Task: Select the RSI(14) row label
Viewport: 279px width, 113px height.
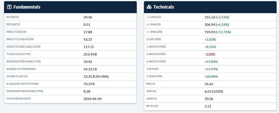Action: [150, 84]
